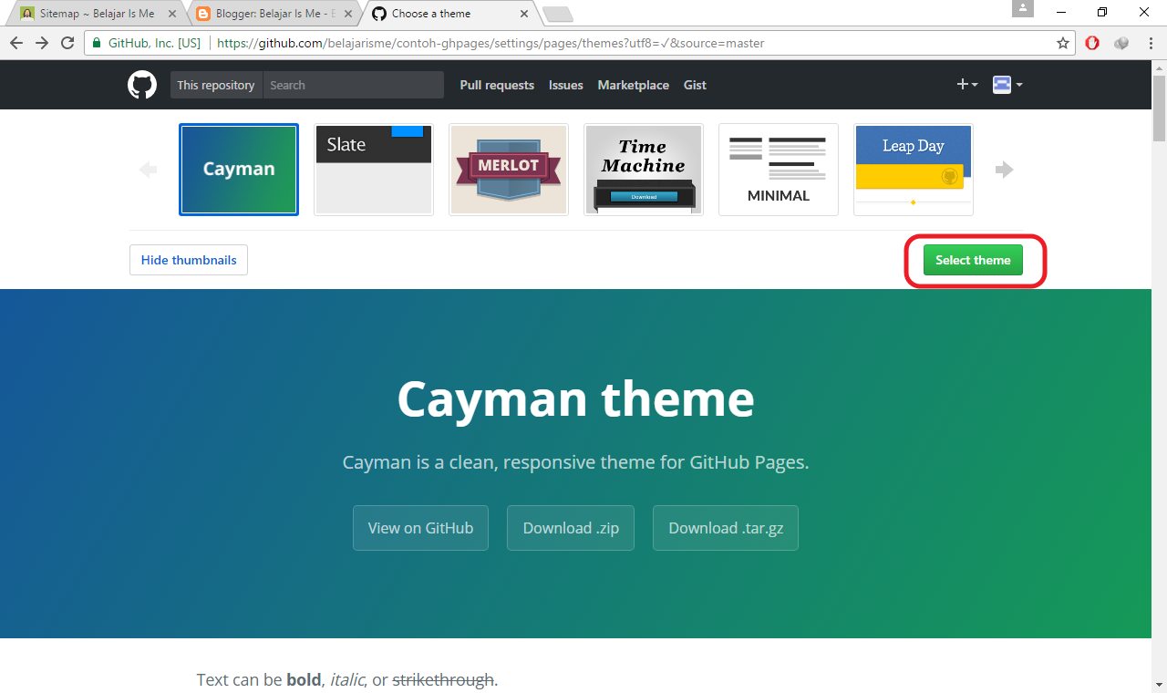1167x693 pixels.
Task: Close the Choose a theme tab
Action: (x=523, y=14)
